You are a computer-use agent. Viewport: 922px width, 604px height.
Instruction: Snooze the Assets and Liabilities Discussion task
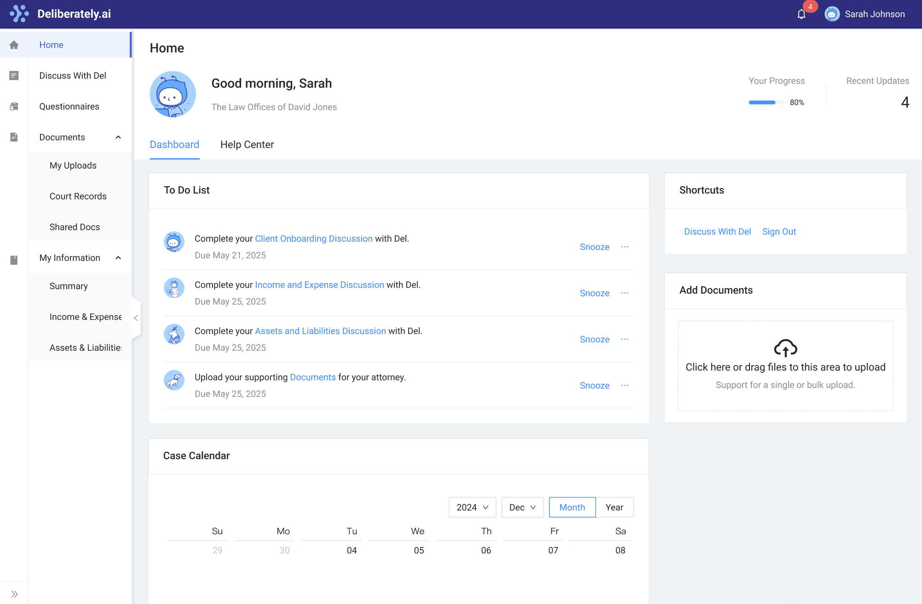[594, 339]
